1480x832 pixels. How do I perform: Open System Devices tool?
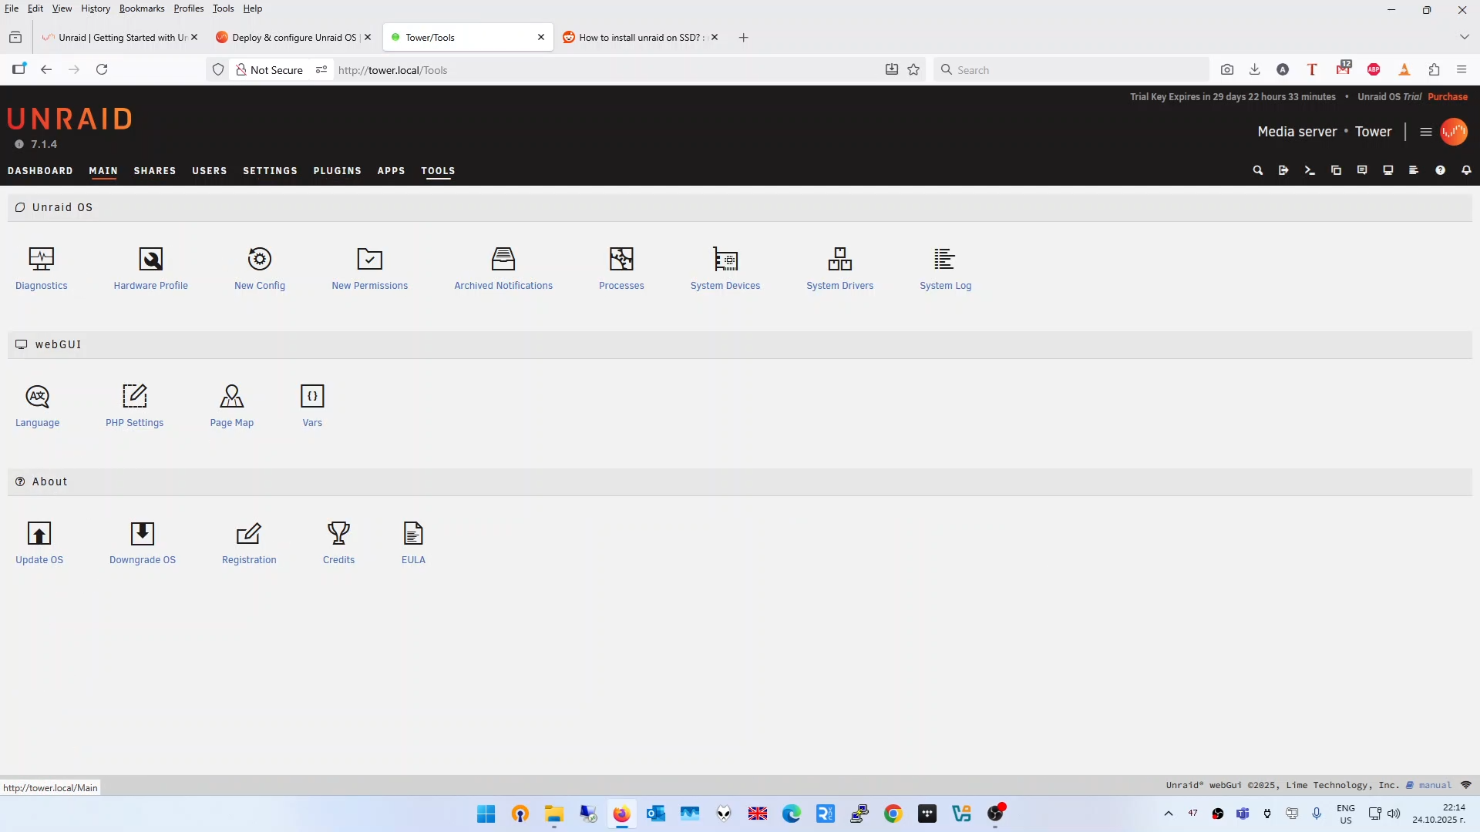pyautogui.click(x=725, y=260)
